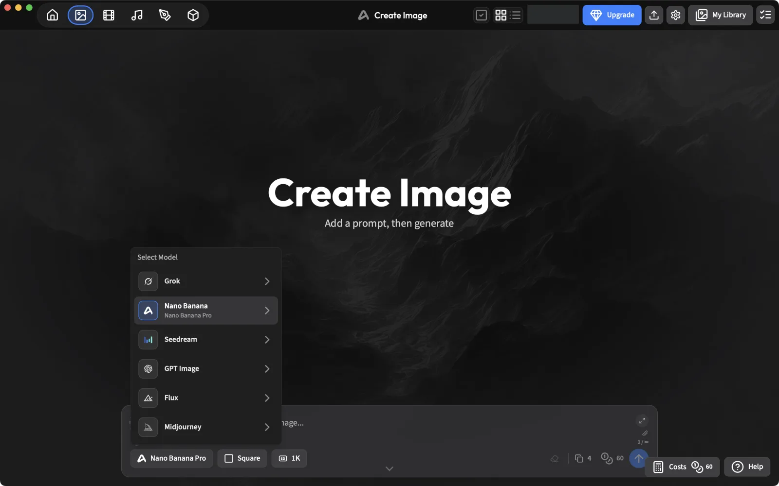
Task: Open the task checklist icon
Action: (765, 15)
